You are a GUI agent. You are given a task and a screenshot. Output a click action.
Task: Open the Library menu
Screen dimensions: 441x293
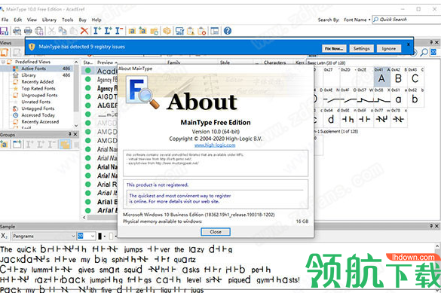[x=49, y=20]
